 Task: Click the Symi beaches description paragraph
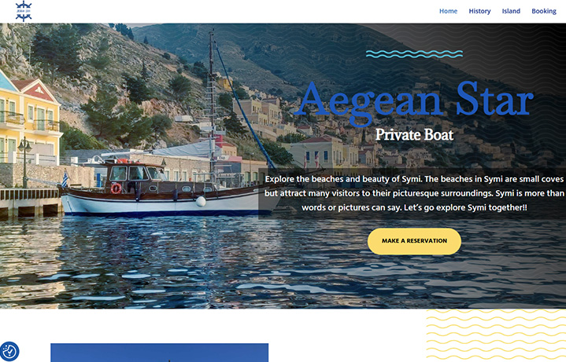[414, 193]
